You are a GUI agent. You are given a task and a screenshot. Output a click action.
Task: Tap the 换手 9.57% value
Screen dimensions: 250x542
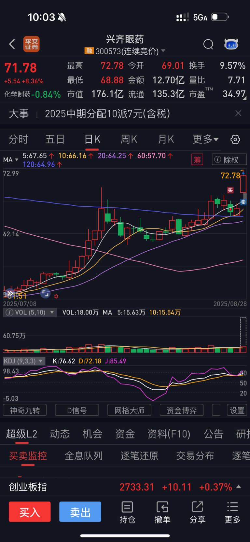232,66
